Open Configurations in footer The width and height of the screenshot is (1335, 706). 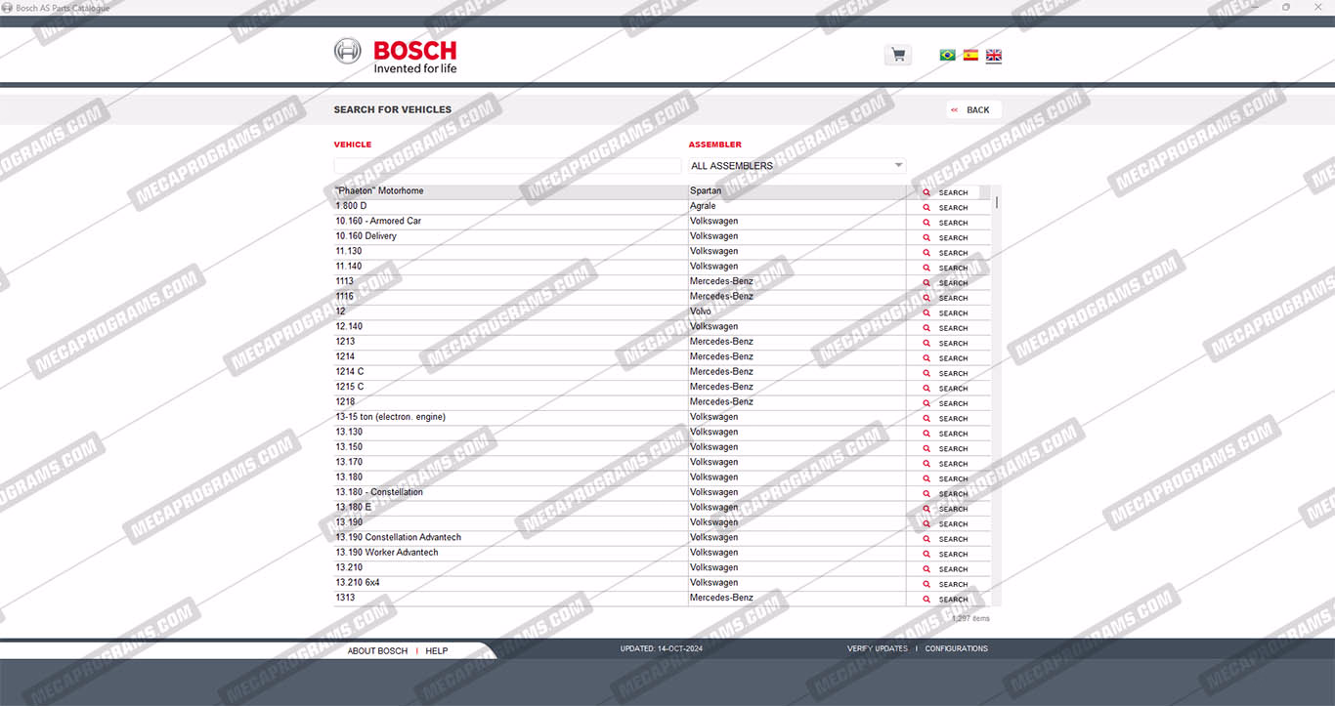pos(957,649)
